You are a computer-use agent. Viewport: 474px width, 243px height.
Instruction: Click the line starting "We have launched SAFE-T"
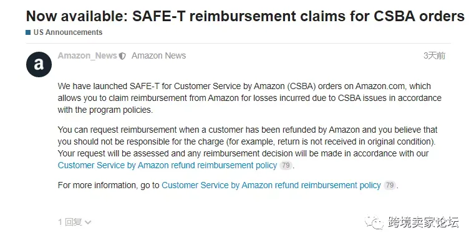coord(244,87)
